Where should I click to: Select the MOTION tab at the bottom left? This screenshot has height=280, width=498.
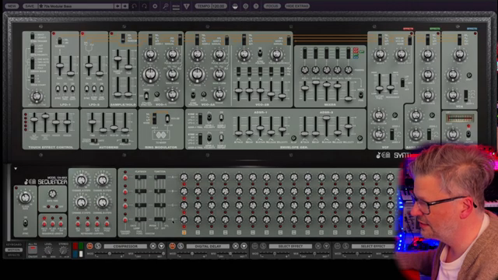14,250
